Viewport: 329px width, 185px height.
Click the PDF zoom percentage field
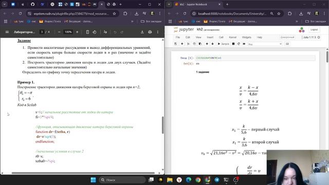68,32
